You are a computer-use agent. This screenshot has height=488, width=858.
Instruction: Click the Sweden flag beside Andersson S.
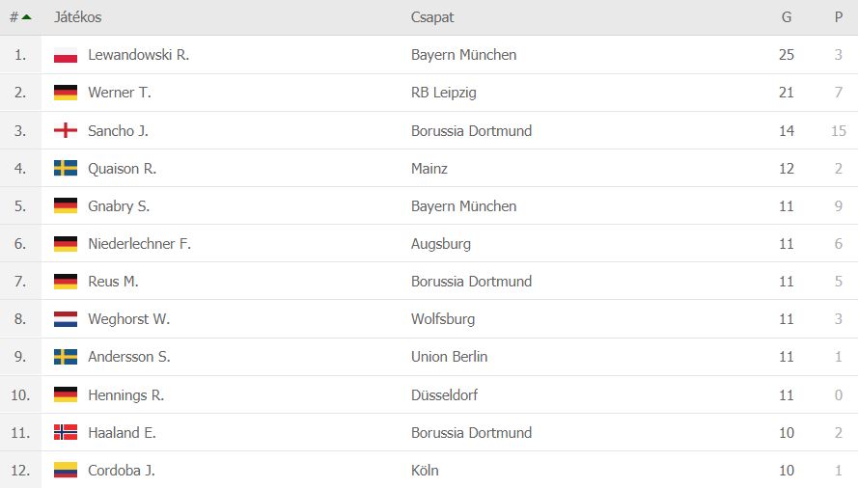point(65,357)
